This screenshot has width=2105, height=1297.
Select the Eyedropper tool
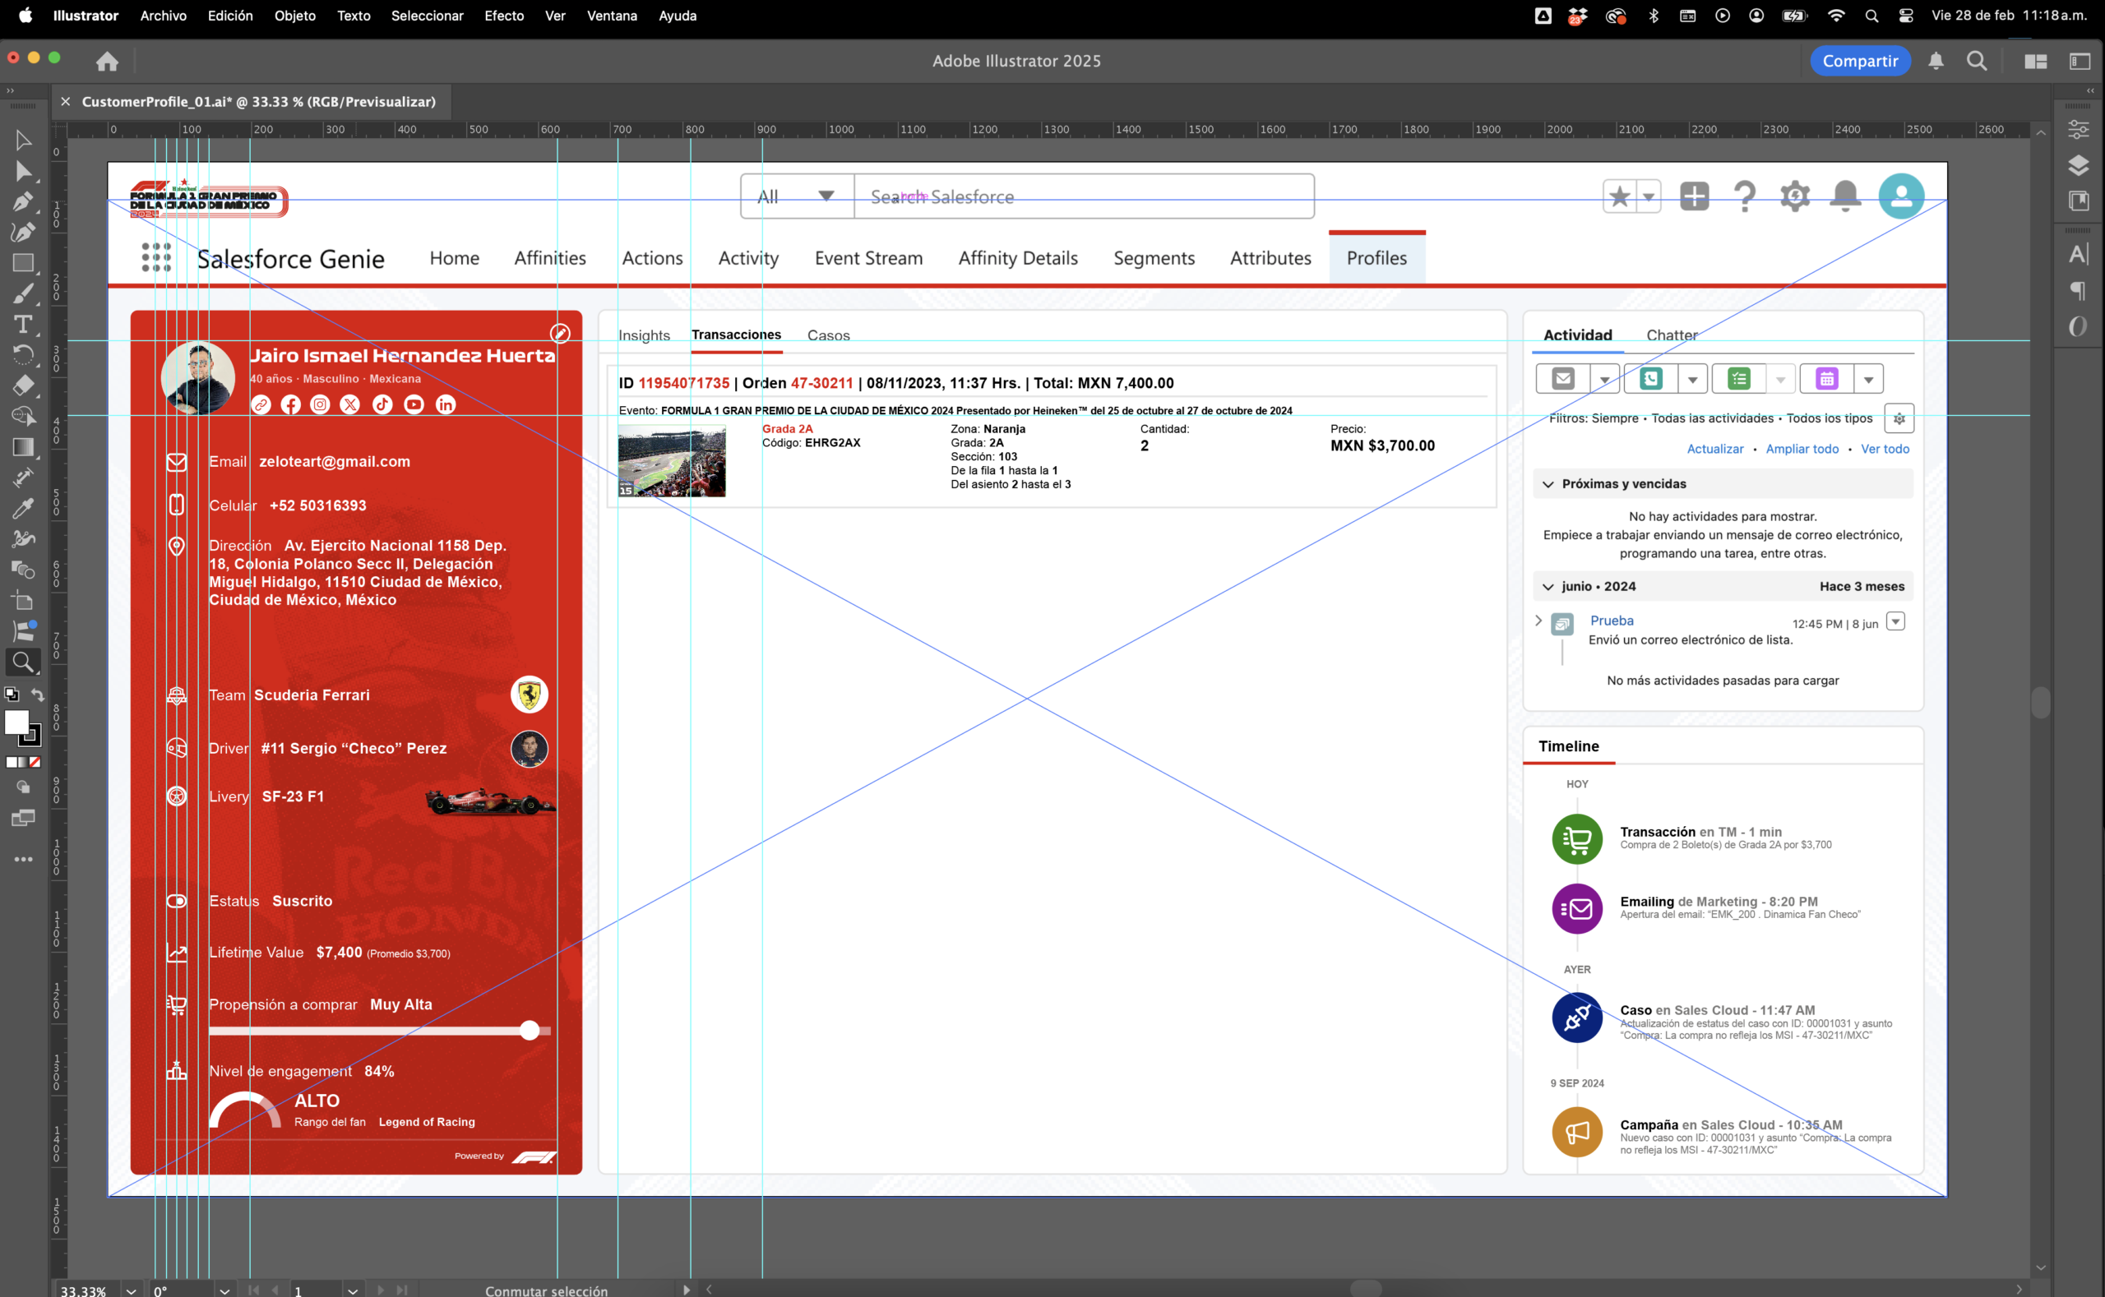tap(23, 508)
